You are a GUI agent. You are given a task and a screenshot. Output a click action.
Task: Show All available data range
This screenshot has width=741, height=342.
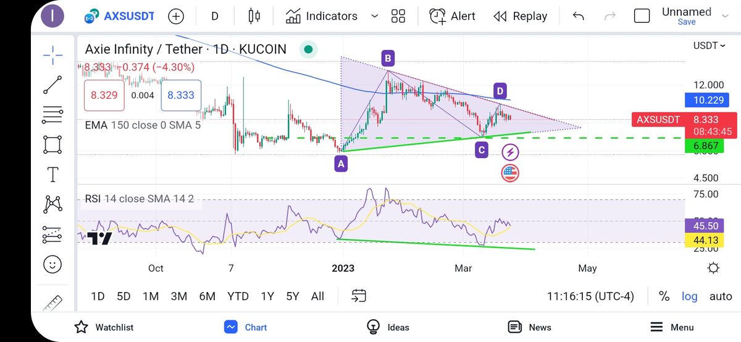click(317, 296)
